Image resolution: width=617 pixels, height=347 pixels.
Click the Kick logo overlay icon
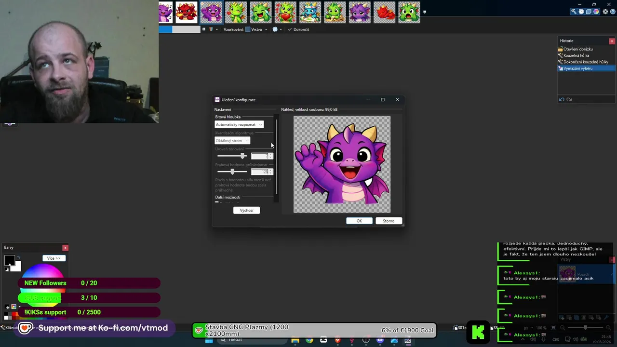click(478, 332)
